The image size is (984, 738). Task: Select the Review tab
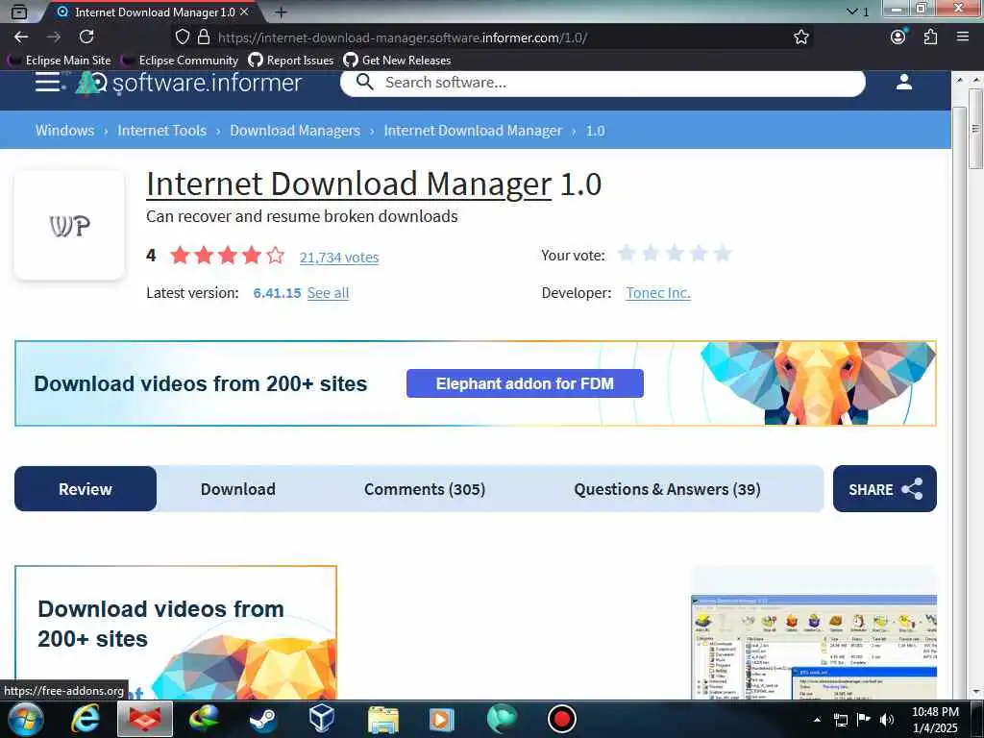point(86,489)
